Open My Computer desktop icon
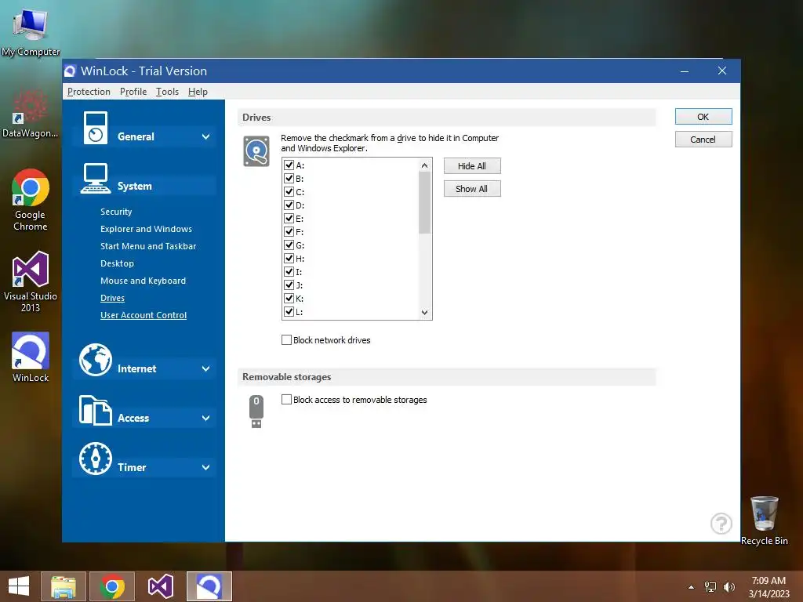Image resolution: width=803 pixels, height=602 pixels. [x=31, y=31]
